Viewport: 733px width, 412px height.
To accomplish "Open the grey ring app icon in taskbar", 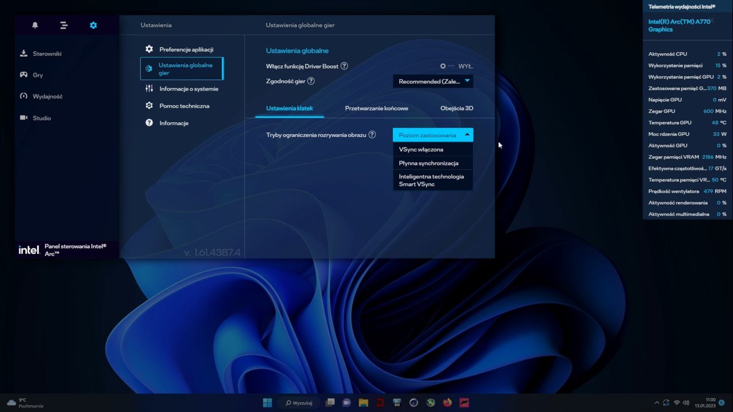I will [413, 402].
